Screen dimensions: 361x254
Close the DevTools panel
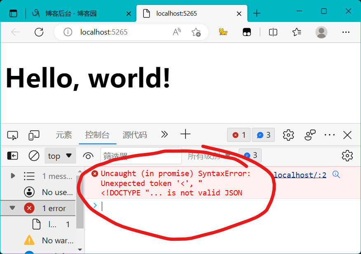pyautogui.click(x=347, y=135)
